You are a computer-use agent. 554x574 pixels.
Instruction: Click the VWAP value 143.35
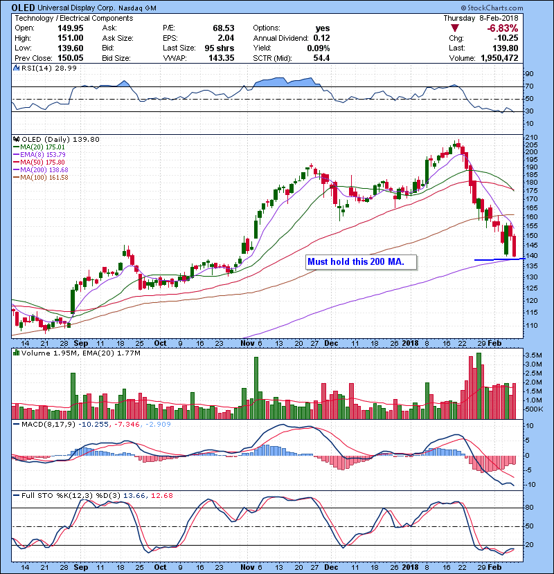(221, 58)
